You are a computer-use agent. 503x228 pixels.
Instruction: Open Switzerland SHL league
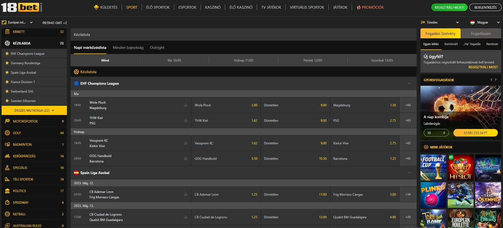tap(34, 91)
